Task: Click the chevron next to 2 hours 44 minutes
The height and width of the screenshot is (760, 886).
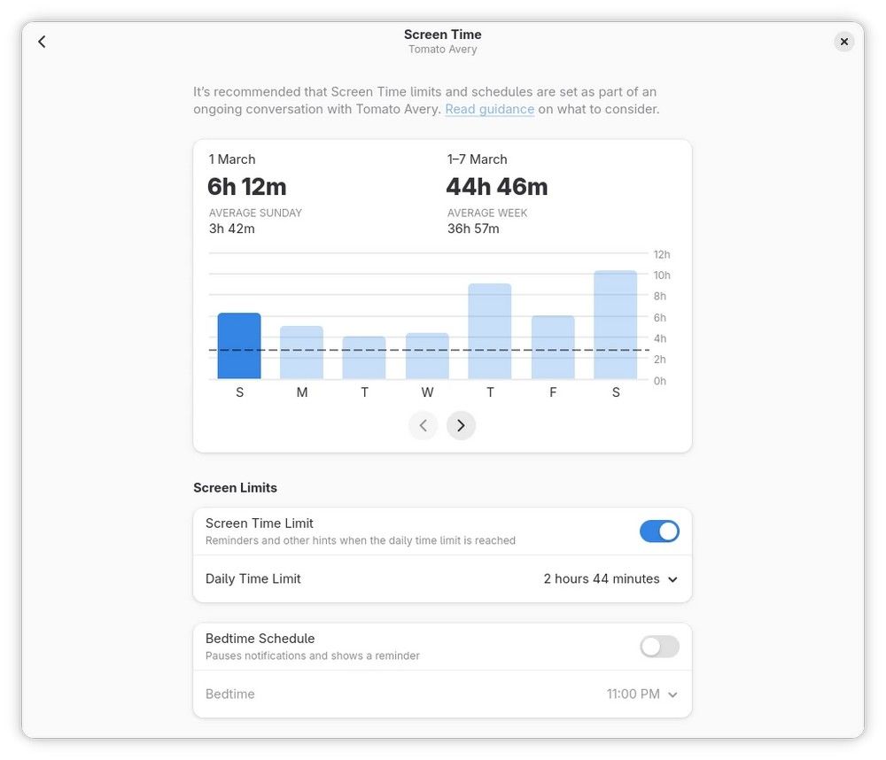Action: (x=672, y=578)
